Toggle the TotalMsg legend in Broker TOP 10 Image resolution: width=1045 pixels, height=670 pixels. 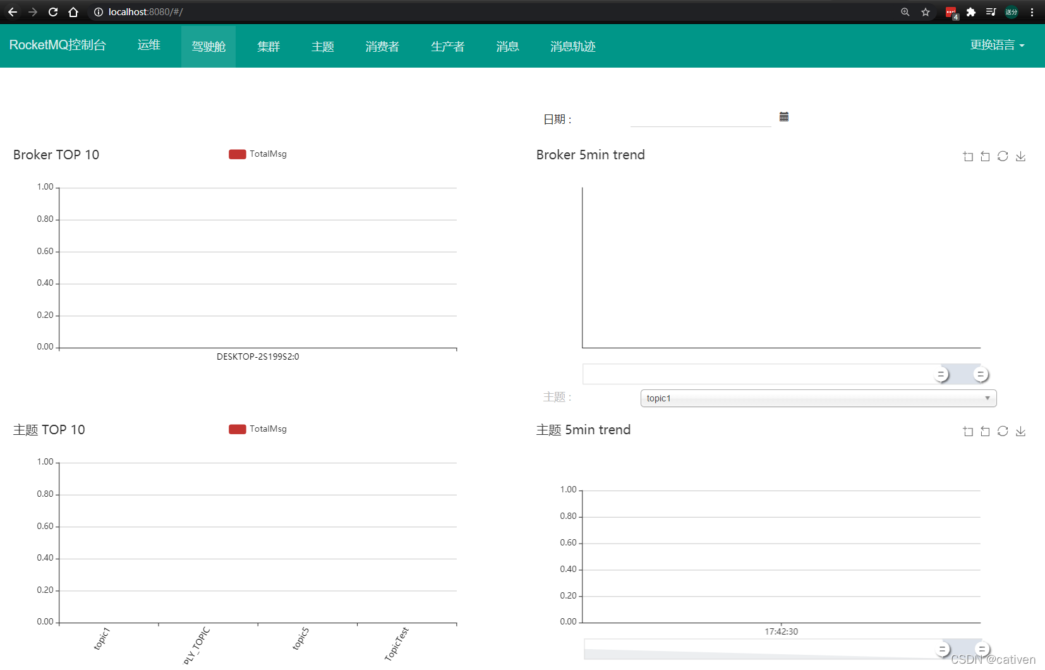click(x=258, y=154)
